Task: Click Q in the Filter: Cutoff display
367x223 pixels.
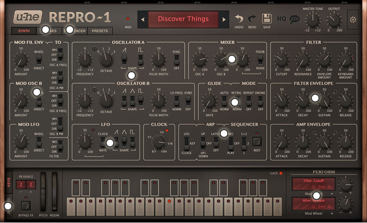Action: coord(314,187)
